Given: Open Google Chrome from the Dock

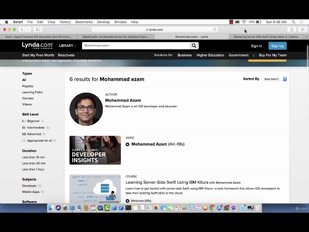Looking at the screenshot, I should click(x=212, y=208).
